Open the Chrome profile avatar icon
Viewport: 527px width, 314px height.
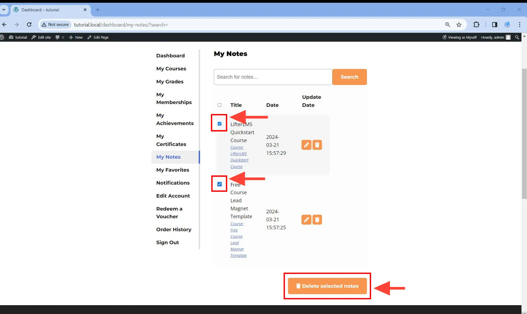point(507,25)
